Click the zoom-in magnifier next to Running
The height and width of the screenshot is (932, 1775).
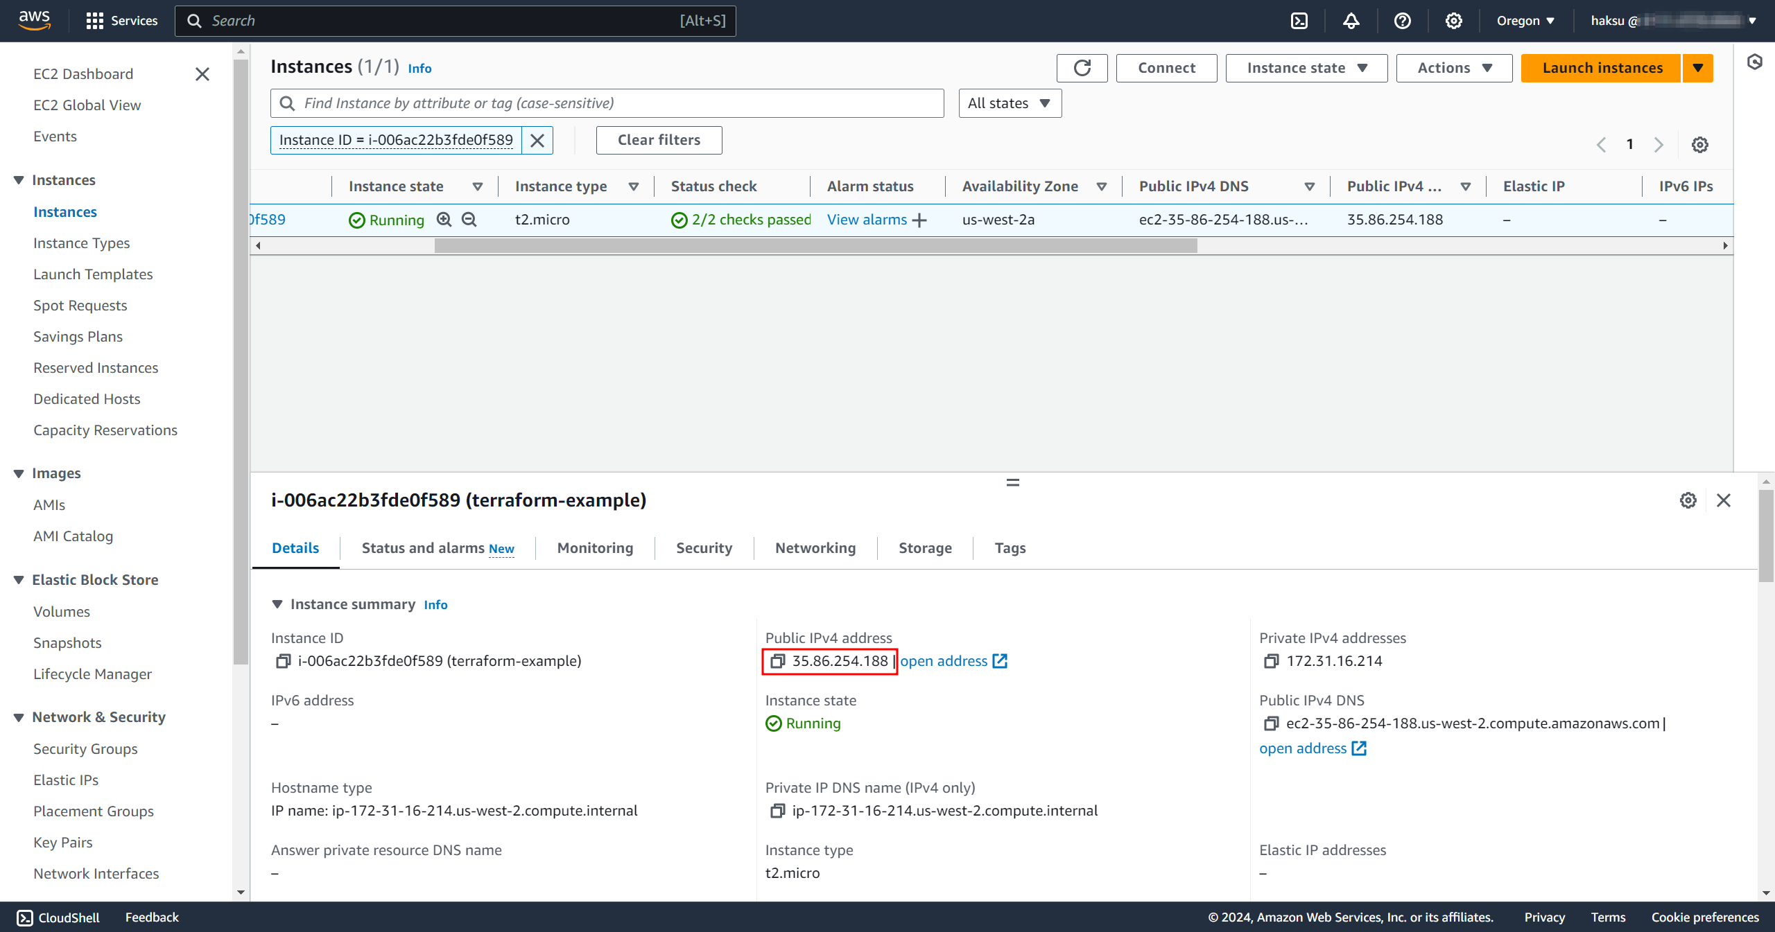(x=444, y=220)
